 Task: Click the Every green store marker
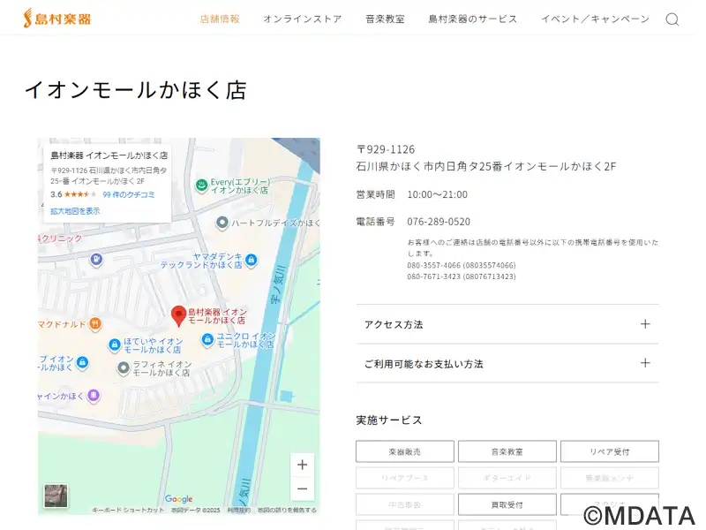[201, 185]
